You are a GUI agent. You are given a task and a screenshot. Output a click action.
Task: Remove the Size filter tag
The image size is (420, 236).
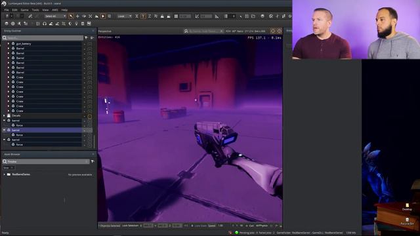(x=12, y=168)
